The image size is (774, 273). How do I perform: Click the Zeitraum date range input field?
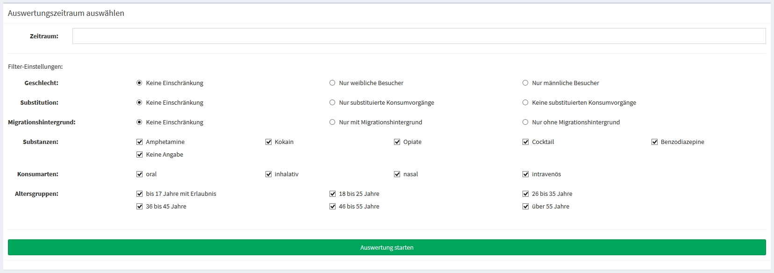pos(419,36)
